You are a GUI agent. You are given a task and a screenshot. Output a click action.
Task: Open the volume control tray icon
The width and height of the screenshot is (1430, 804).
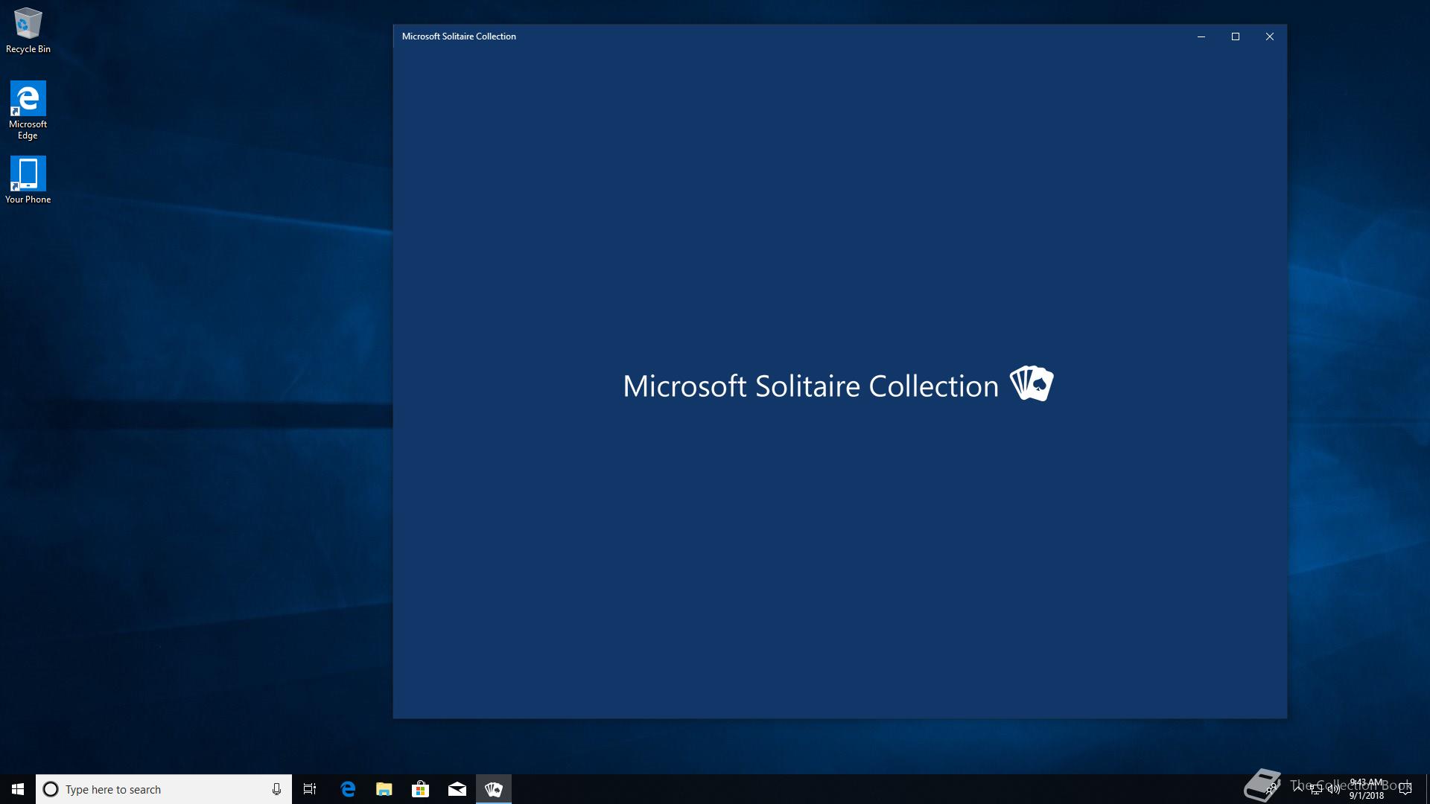tap(1334, 789)
